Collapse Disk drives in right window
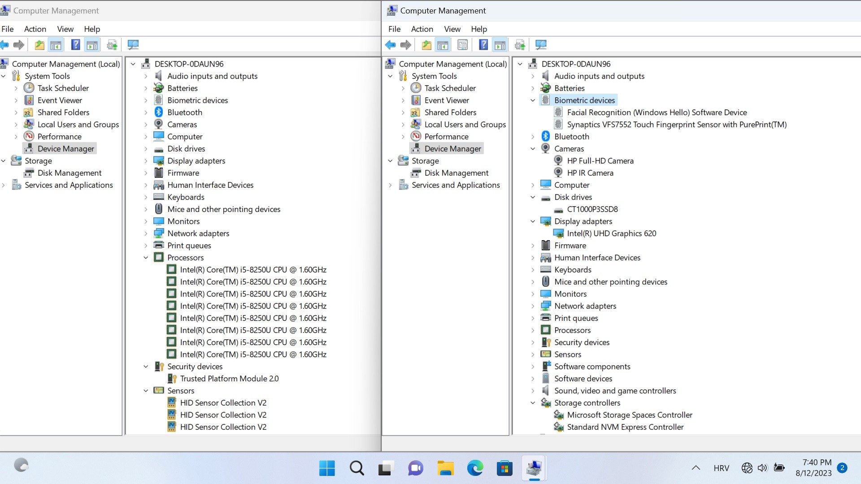Screen dimensions: 861x484 click(533, 197)
